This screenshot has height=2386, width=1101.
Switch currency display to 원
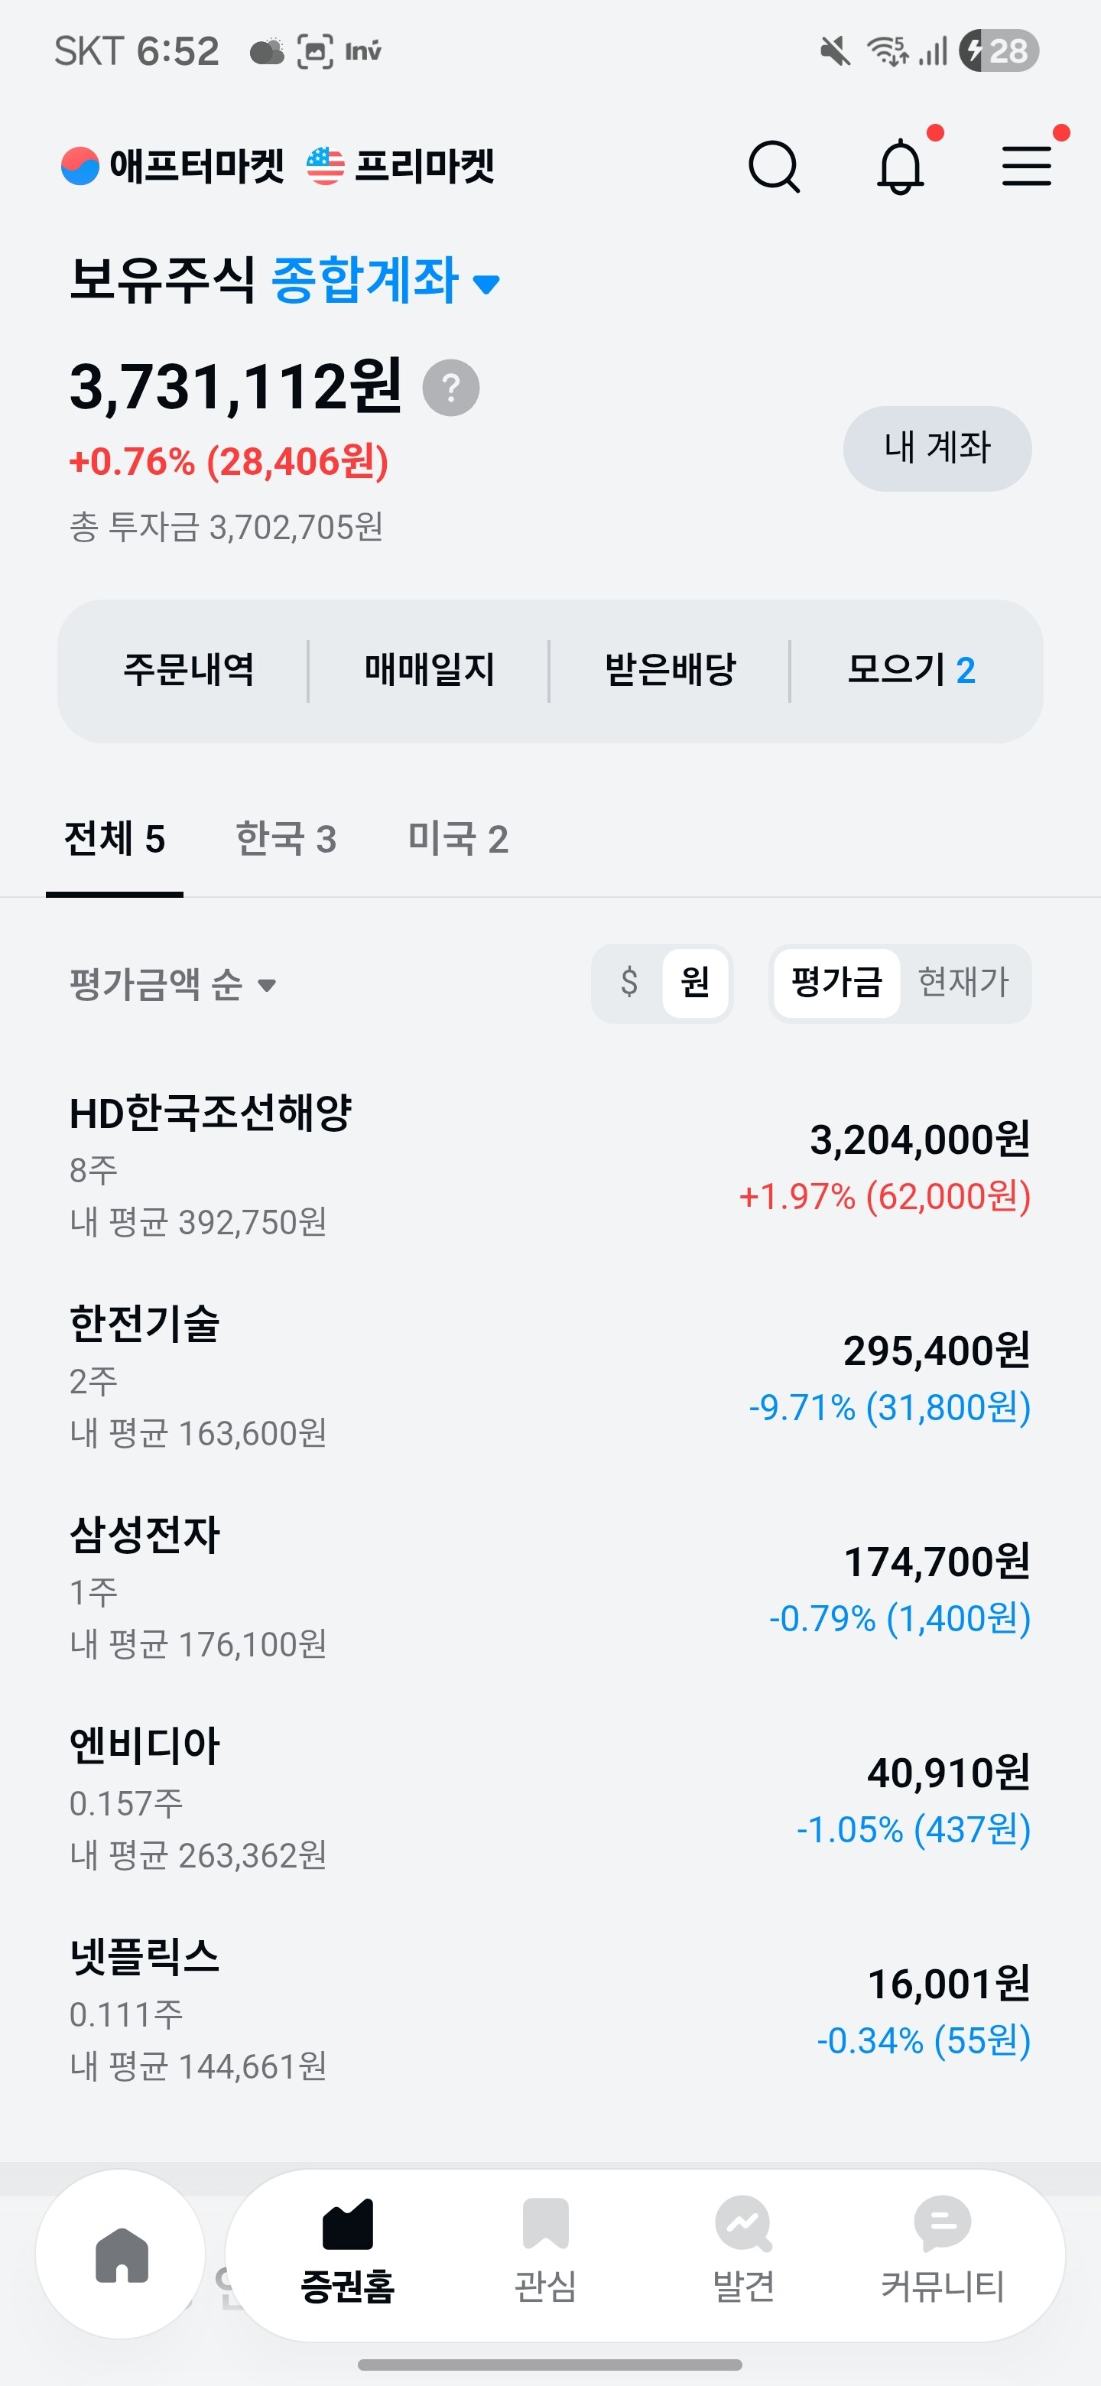point(694,982)
